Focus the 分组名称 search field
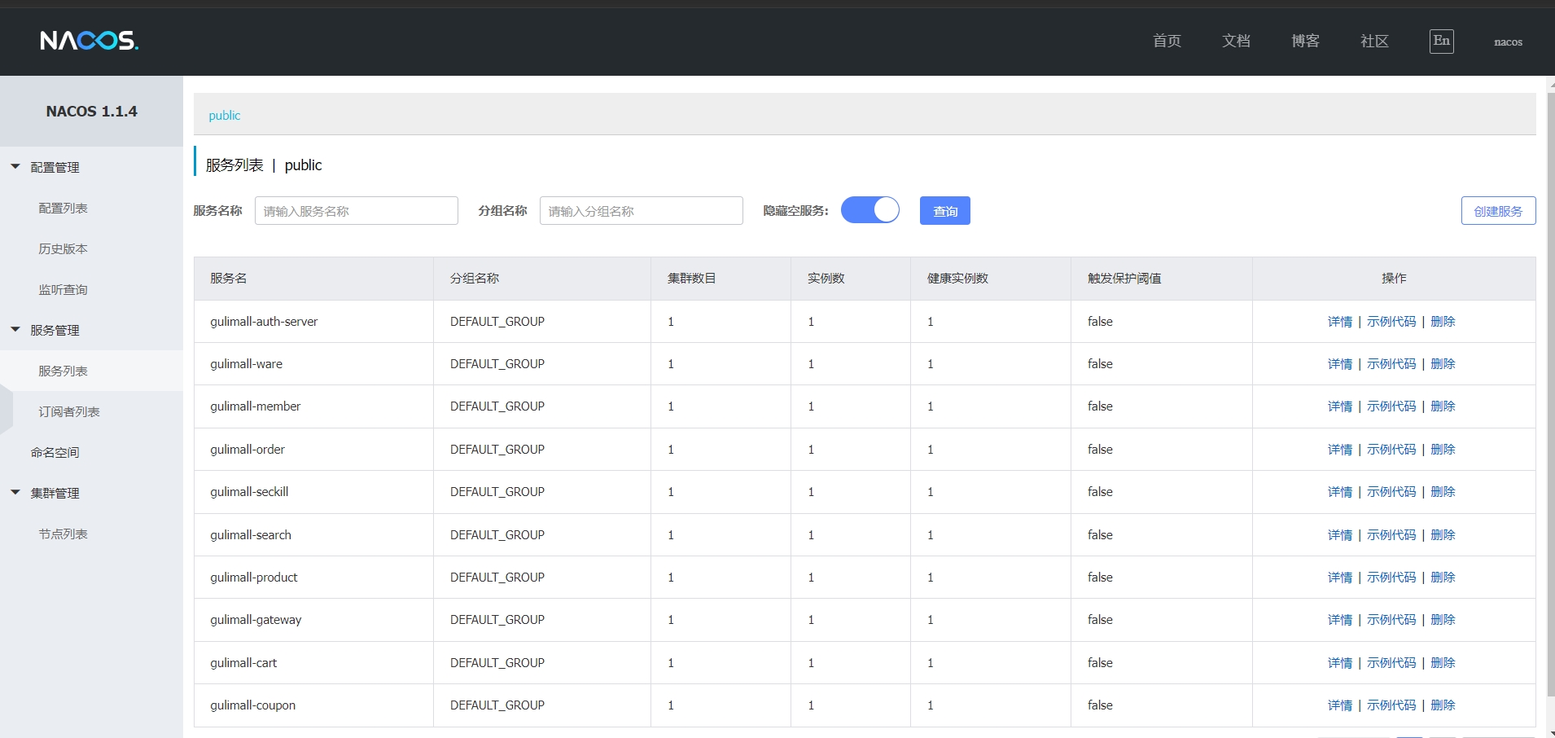 point(642,211)
